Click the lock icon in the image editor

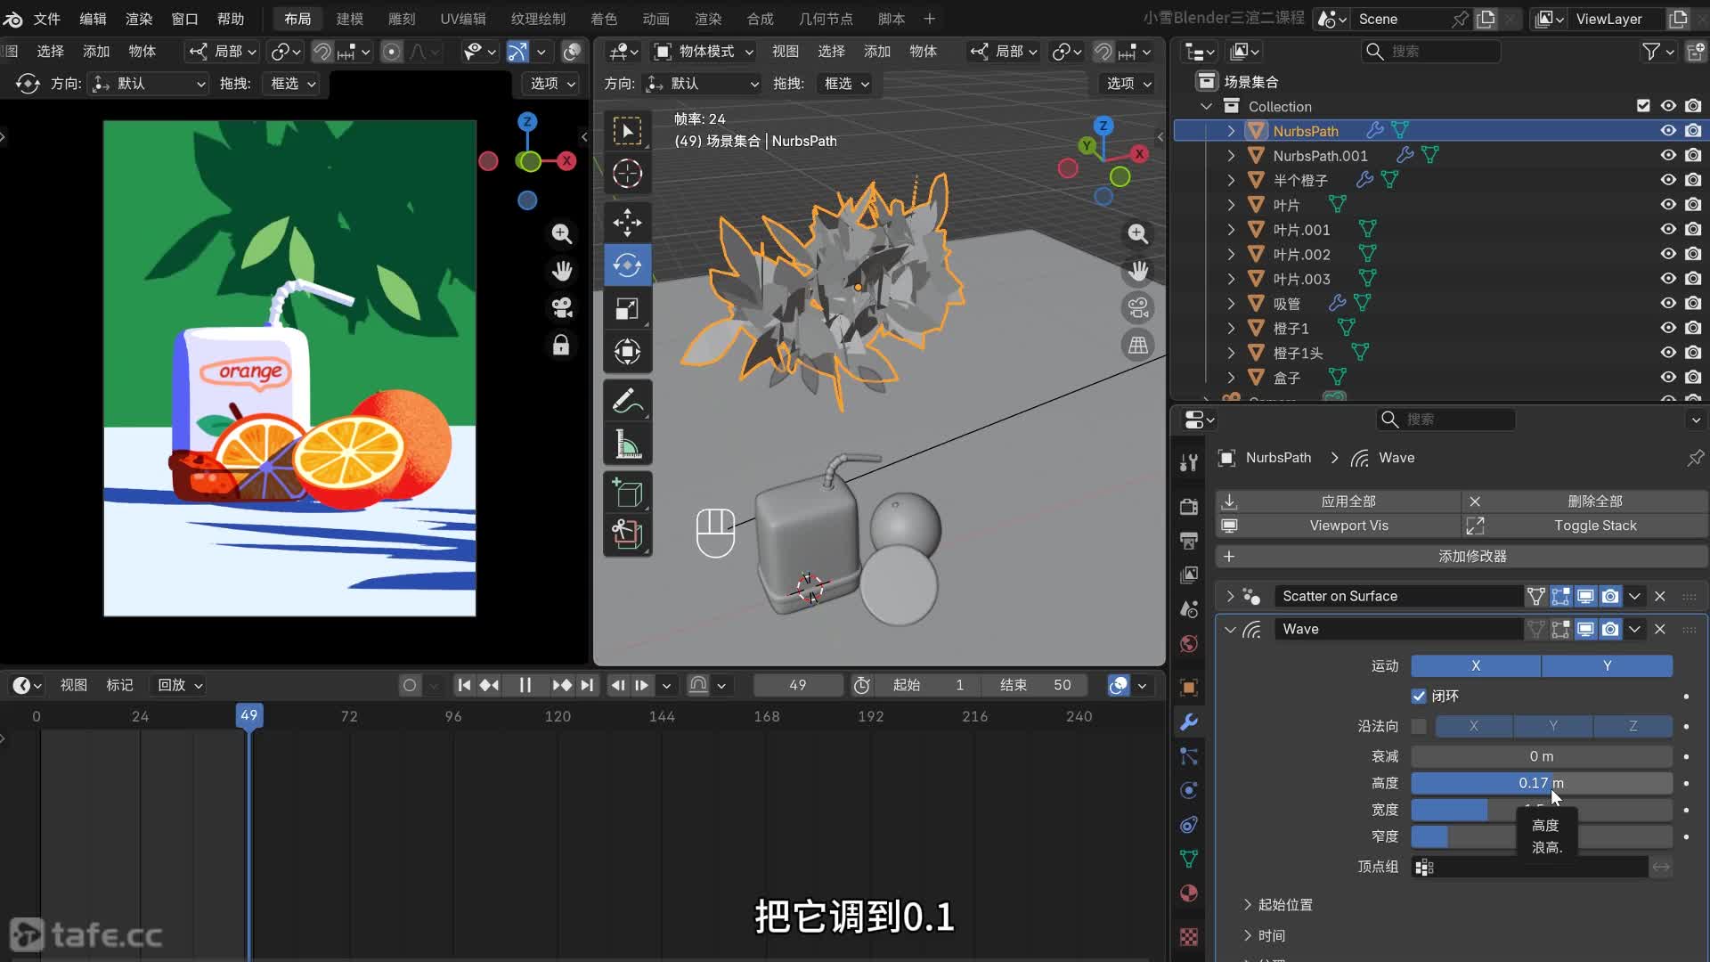(561, 346)
